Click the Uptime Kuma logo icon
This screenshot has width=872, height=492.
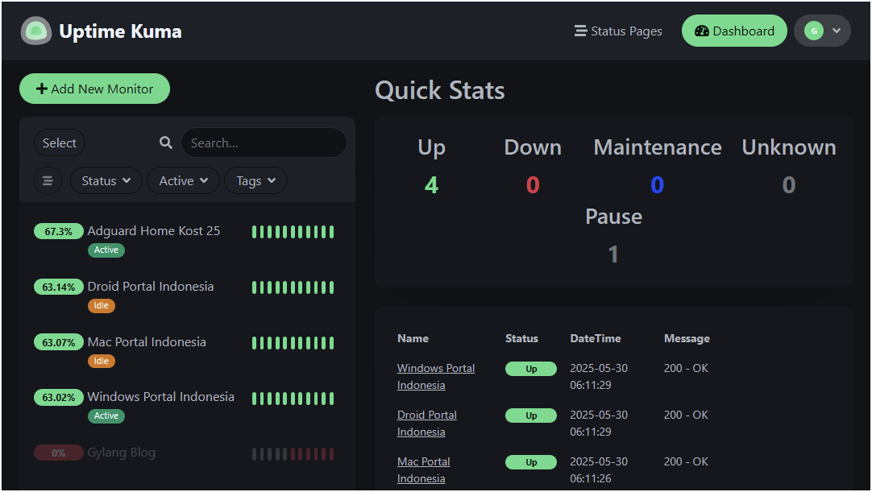(36, 31)
